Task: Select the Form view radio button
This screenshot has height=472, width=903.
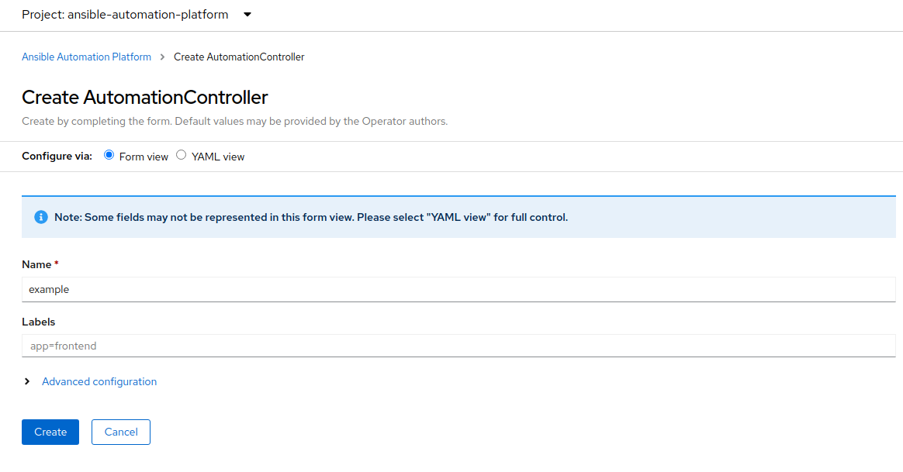Action: [x=109, y=155]
